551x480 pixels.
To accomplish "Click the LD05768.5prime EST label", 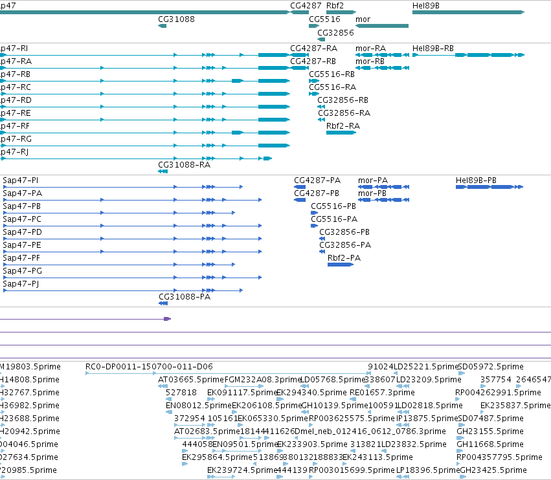I will 333,380.
